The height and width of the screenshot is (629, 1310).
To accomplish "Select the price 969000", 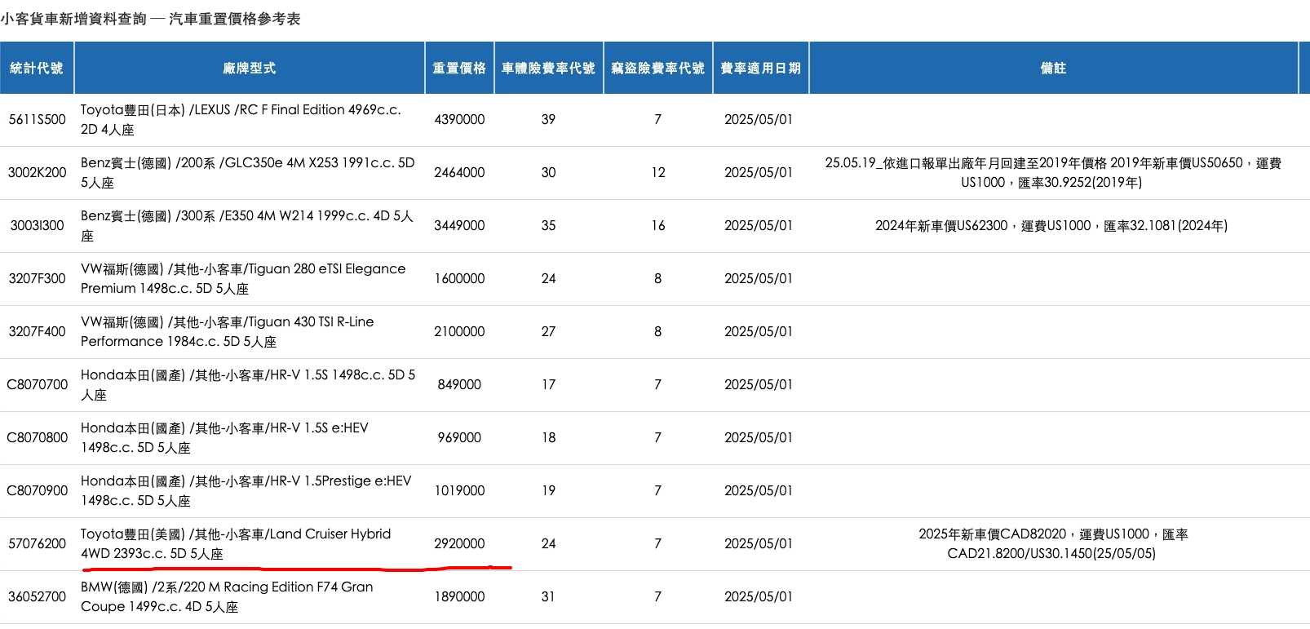I will (459, 437).
